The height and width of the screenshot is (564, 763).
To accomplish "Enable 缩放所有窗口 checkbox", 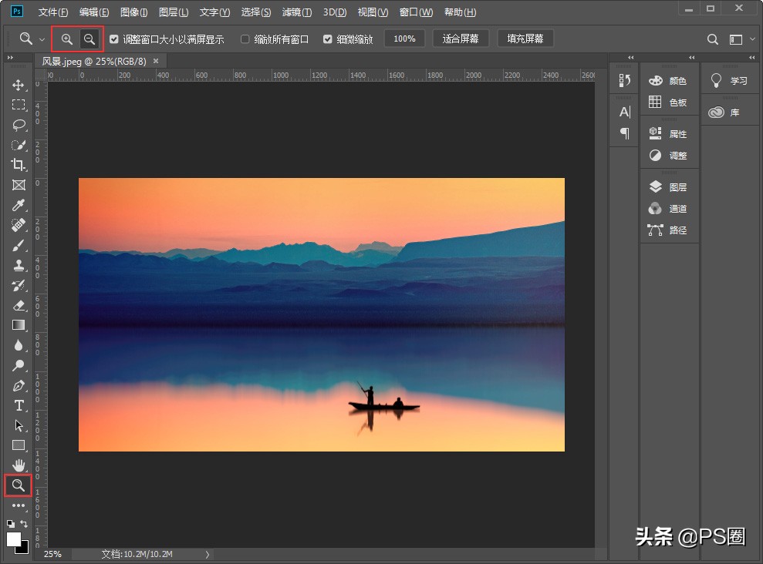I will pos(245,39).
